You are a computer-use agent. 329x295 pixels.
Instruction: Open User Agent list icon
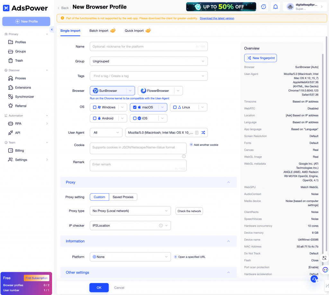click(x=197, y=133)
